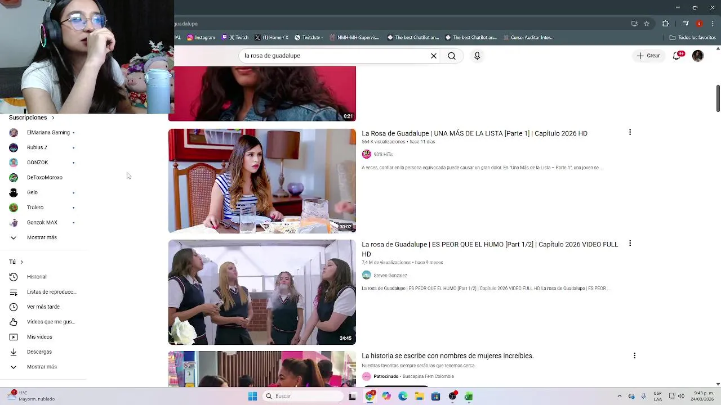Image resolution: width=721 pixels, height=405 pixels.
Task: Open Chrome extensions puzzle icon
Action: [666, 24]
